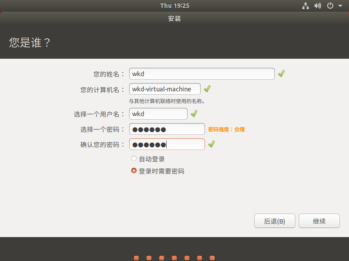
Task: Focus the computer name field wkd-virtual-machine
Action: [x=165, y=89]
